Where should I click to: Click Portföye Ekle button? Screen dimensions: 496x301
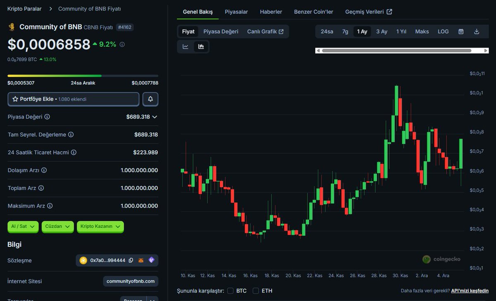click(x=74, y=99)
